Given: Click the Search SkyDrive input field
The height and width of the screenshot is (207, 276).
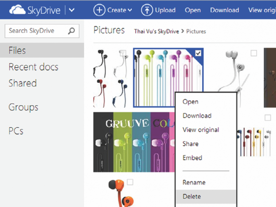Looking at the screenshot, I should 42,31.
